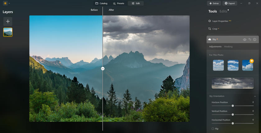Click the For This Photo heading

pyautogui.click(x=216, y=55)
